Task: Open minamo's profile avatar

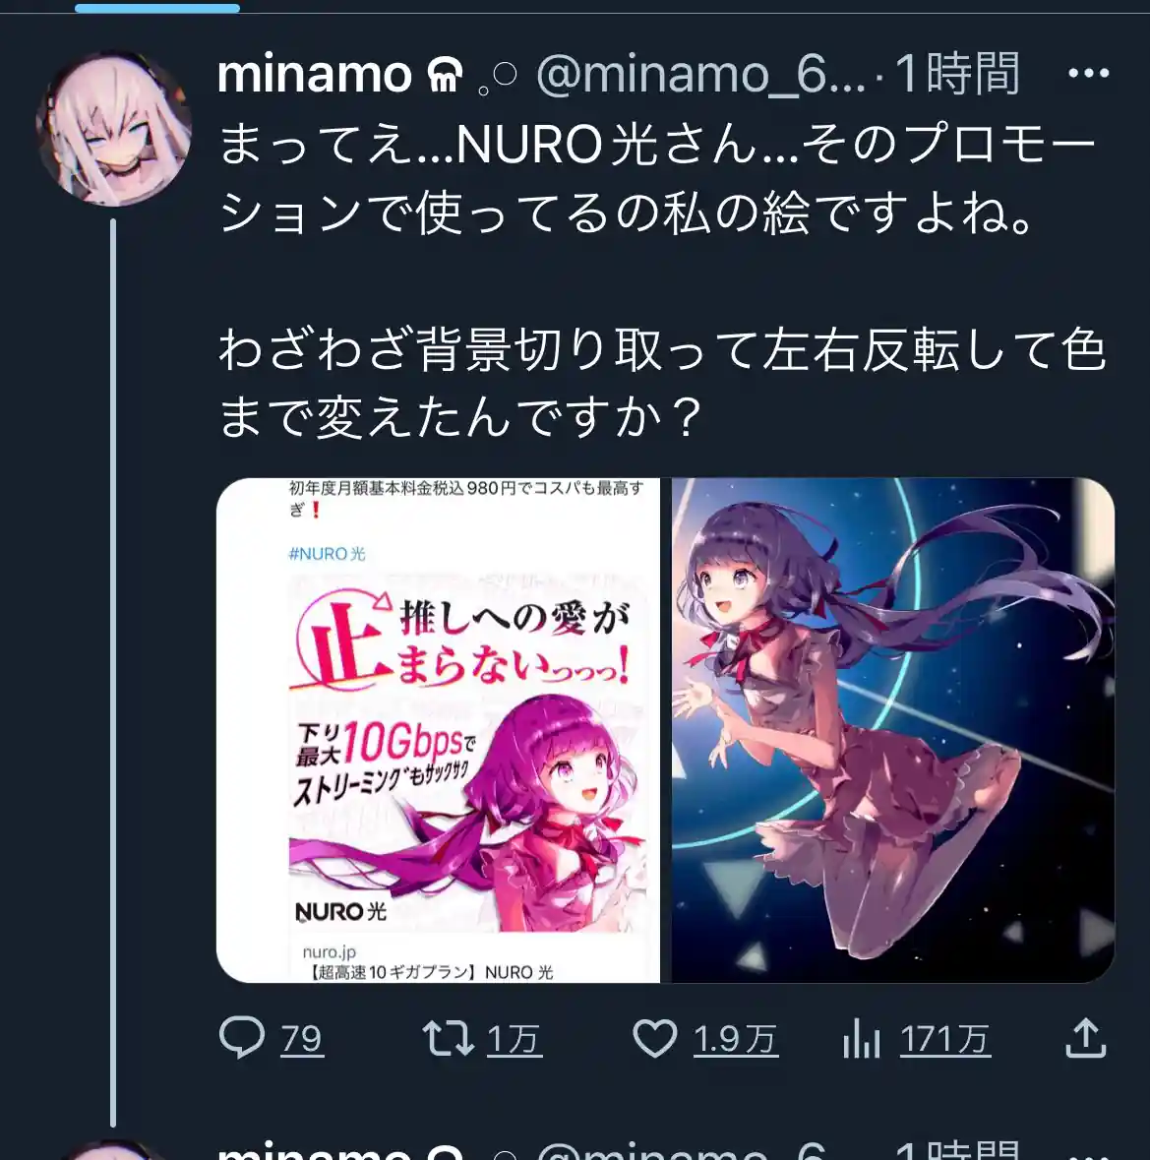Action: coord(113,129)
